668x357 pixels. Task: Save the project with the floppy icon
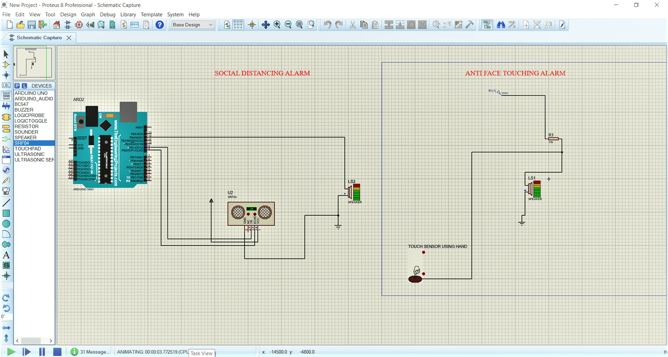pyautogui.click(x=32, y=25)
